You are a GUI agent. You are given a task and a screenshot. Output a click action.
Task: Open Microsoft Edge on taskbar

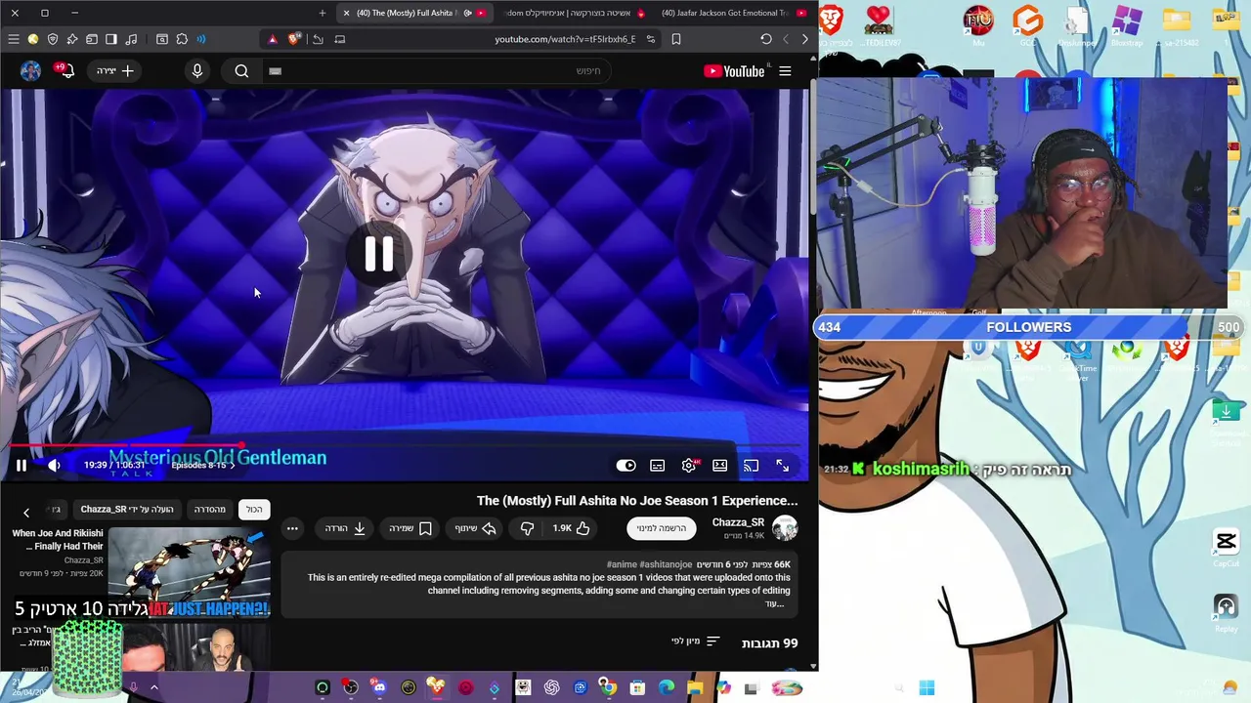point(666,688)
